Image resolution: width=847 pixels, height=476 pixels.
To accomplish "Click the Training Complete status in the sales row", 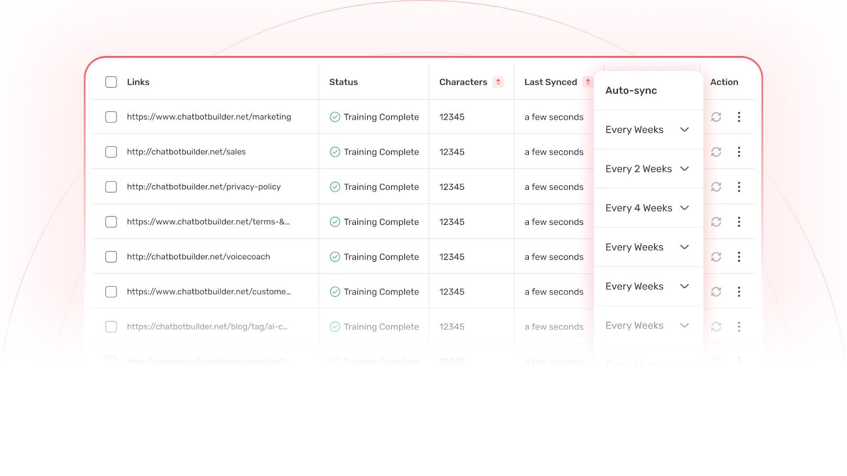I will point(381,152).
